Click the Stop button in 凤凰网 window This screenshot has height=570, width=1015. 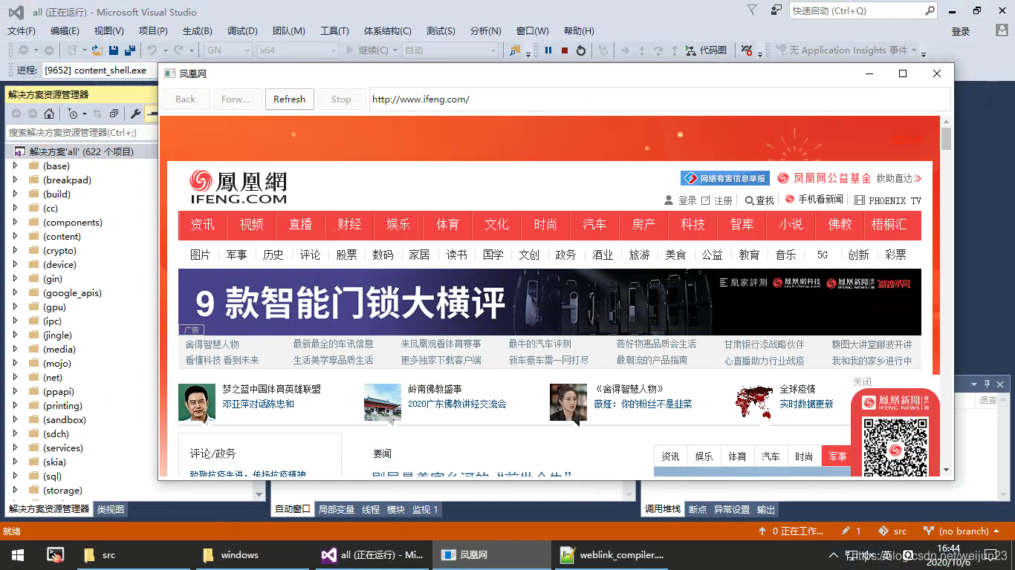341,99
